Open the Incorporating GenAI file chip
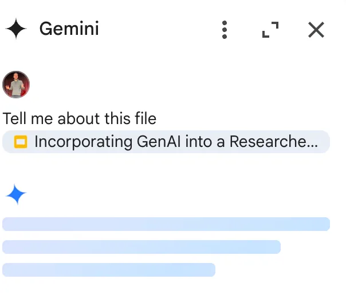Screen dimensions: 346x295 166,142
